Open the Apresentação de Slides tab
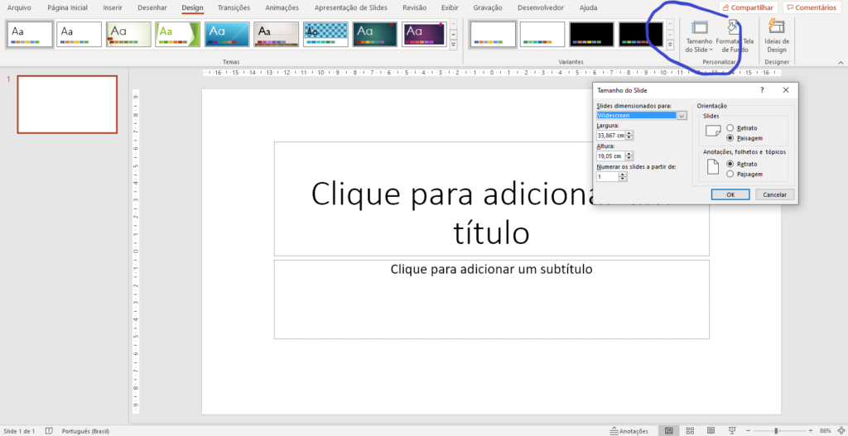This screenshot has width=848, height=436. coord(351,8)
